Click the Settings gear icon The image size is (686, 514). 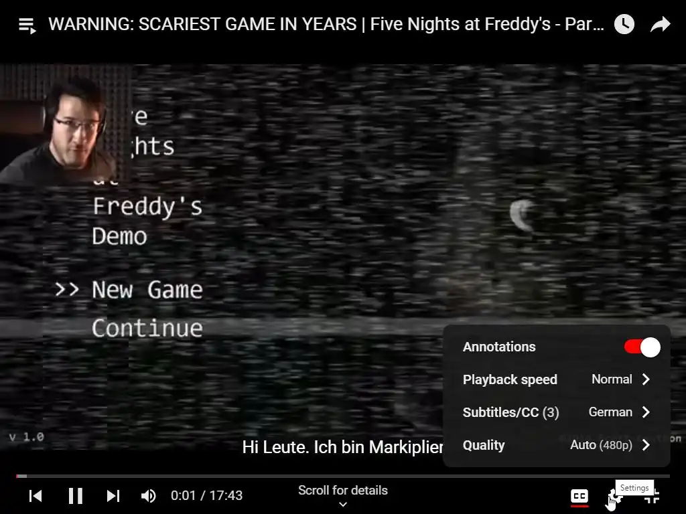pos(615,497)
